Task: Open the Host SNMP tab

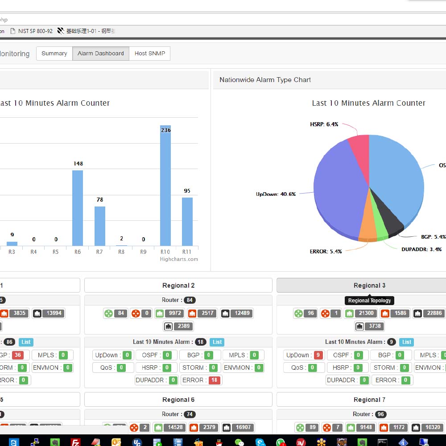Action: click(x=150, y=54)
